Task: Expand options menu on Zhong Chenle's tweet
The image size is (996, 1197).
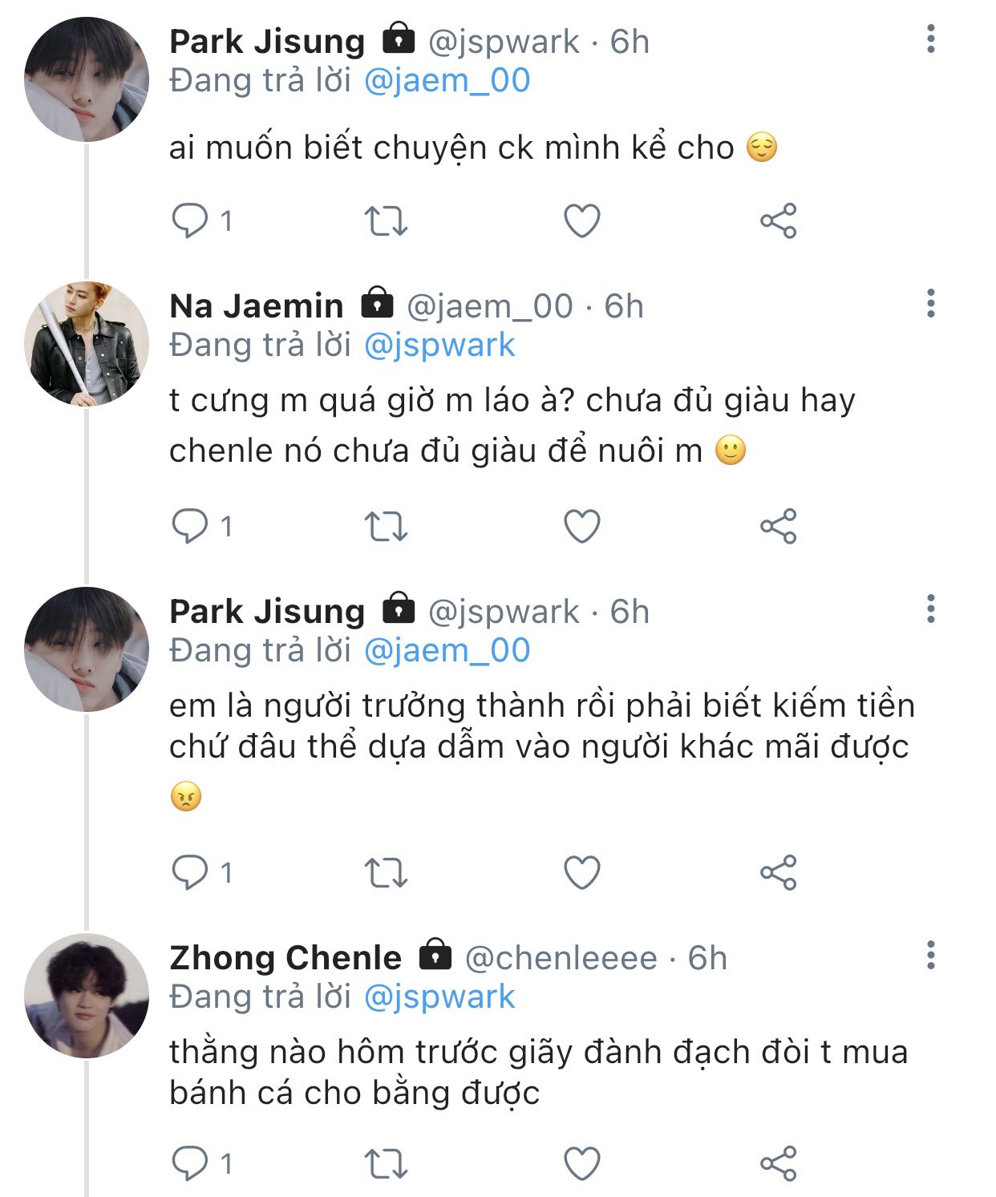Action: pyautogui.click(x=930, y=955)
